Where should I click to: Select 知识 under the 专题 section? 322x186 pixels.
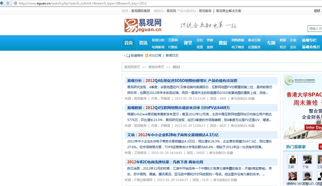click(x=283, y=47)
